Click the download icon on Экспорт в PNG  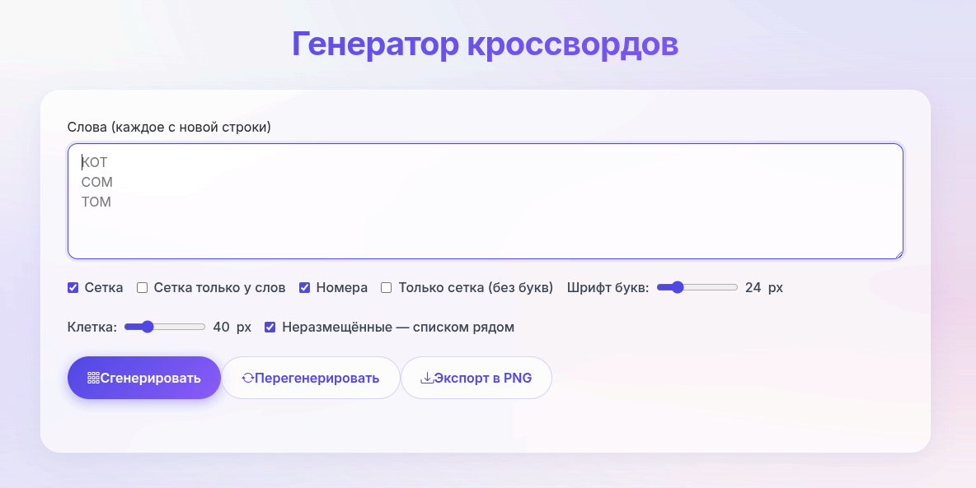427,378
